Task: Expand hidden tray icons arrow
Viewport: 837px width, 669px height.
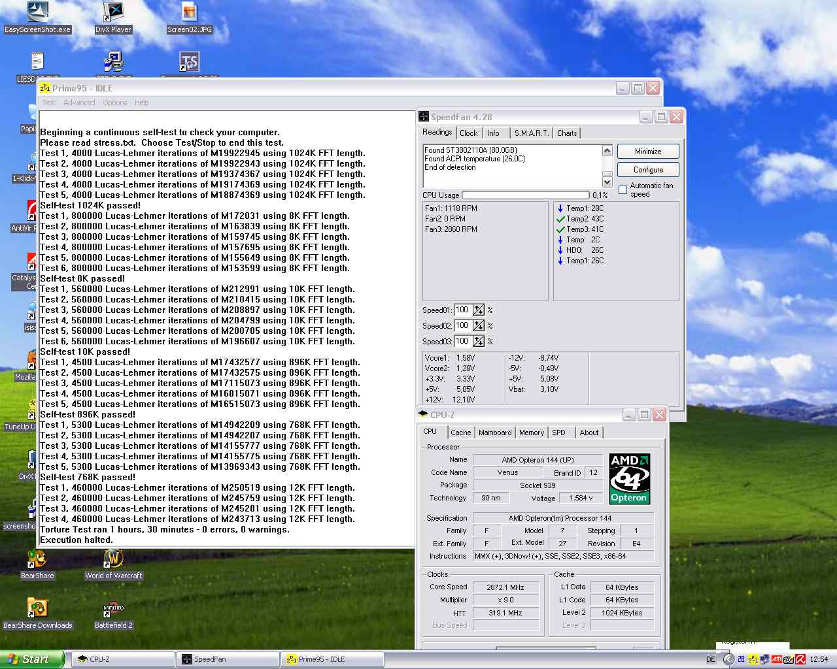Action: (x=729, y=659)
